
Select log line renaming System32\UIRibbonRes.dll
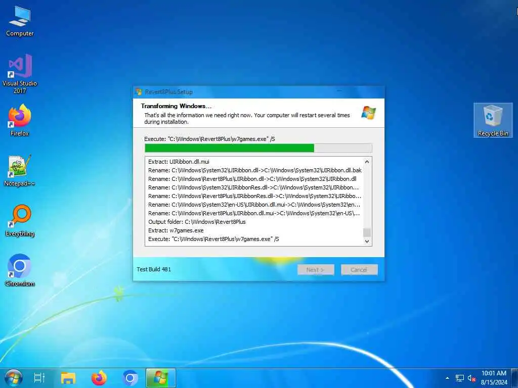[253, 187]
